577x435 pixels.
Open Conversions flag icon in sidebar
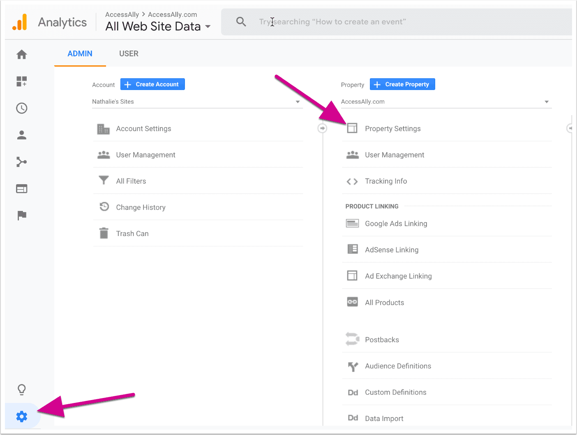[22, 215]
